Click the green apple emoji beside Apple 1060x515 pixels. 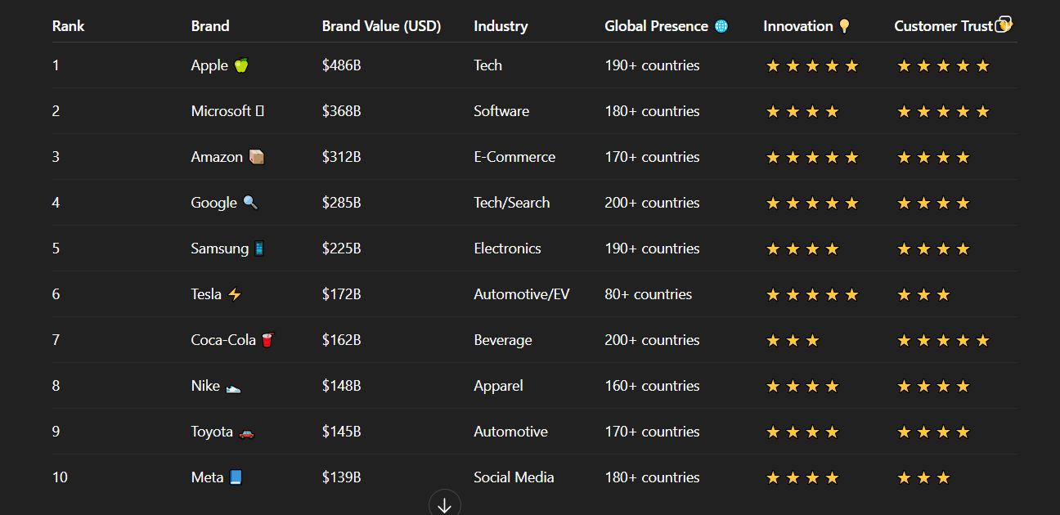coord(240,65)
